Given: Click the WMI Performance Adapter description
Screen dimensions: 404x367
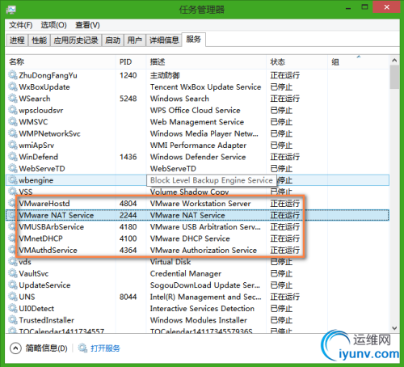Looking at the screenshot, I should [198, 145].
